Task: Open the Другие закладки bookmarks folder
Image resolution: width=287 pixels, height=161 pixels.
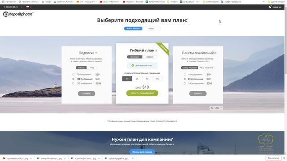Action: click(276, 2)
